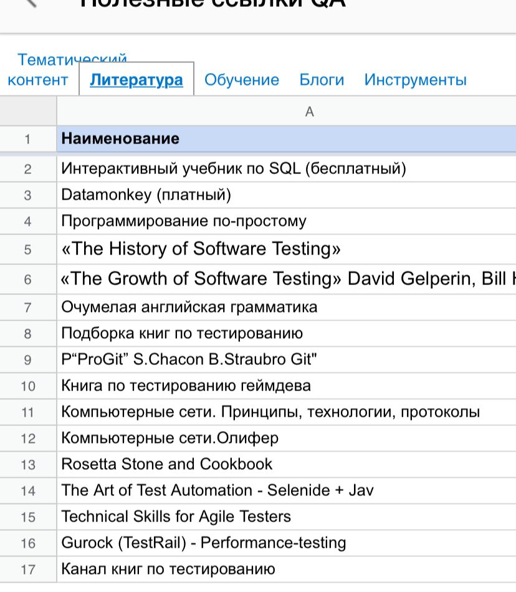This screenshot has width=516, height=592.
Task: Go back using top-left arrow
Action: (31, 3)
